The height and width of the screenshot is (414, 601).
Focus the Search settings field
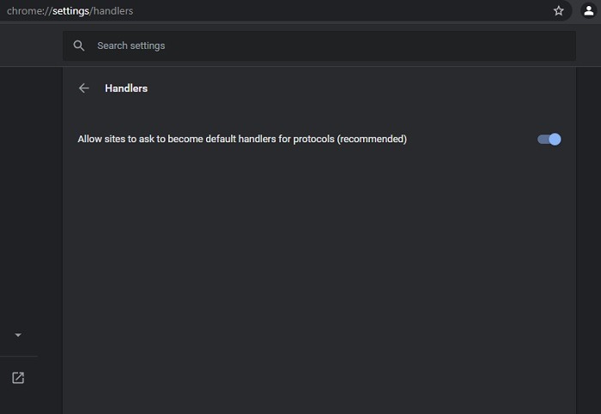(x=326, y=45)
